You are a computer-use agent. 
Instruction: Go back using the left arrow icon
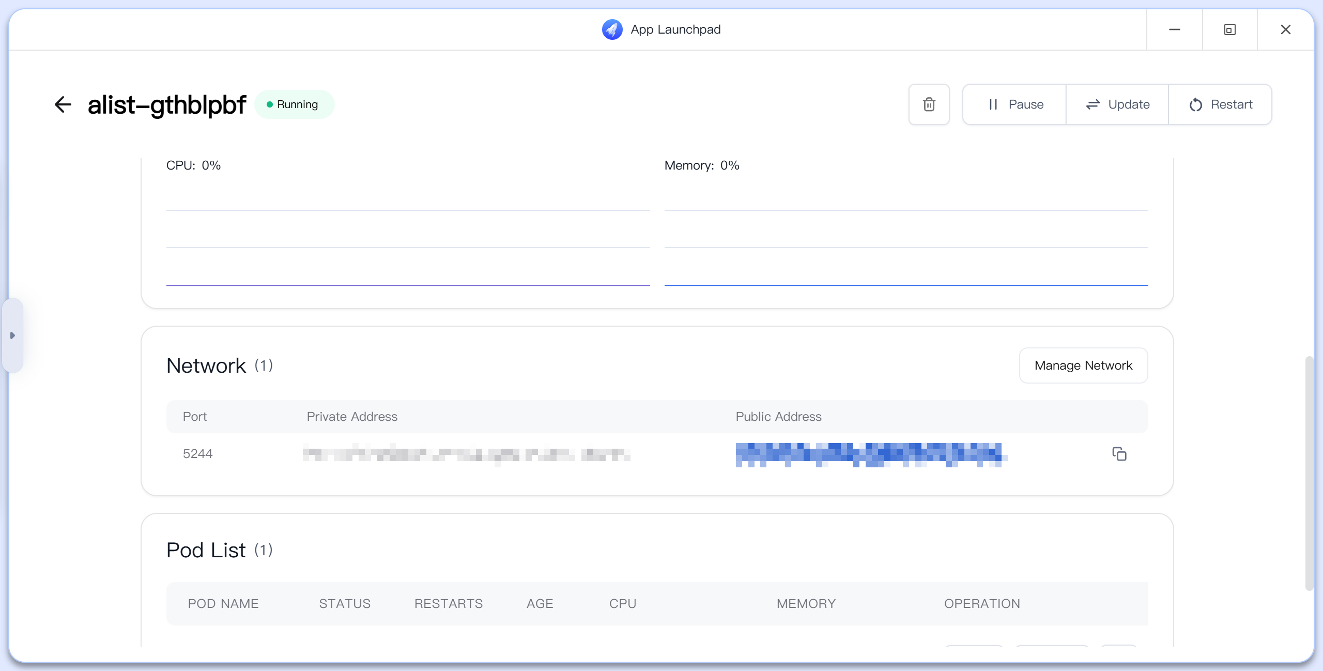point(63,104)
